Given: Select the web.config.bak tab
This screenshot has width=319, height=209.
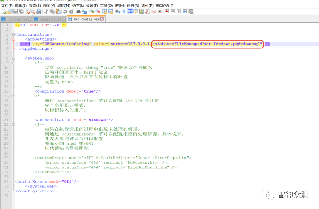Looking at the screenshot, I should [86, 19].
